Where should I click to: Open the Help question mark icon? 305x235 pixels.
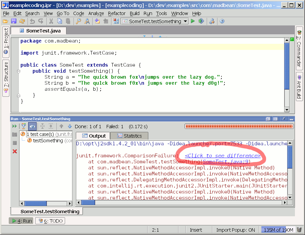(222, 21)
